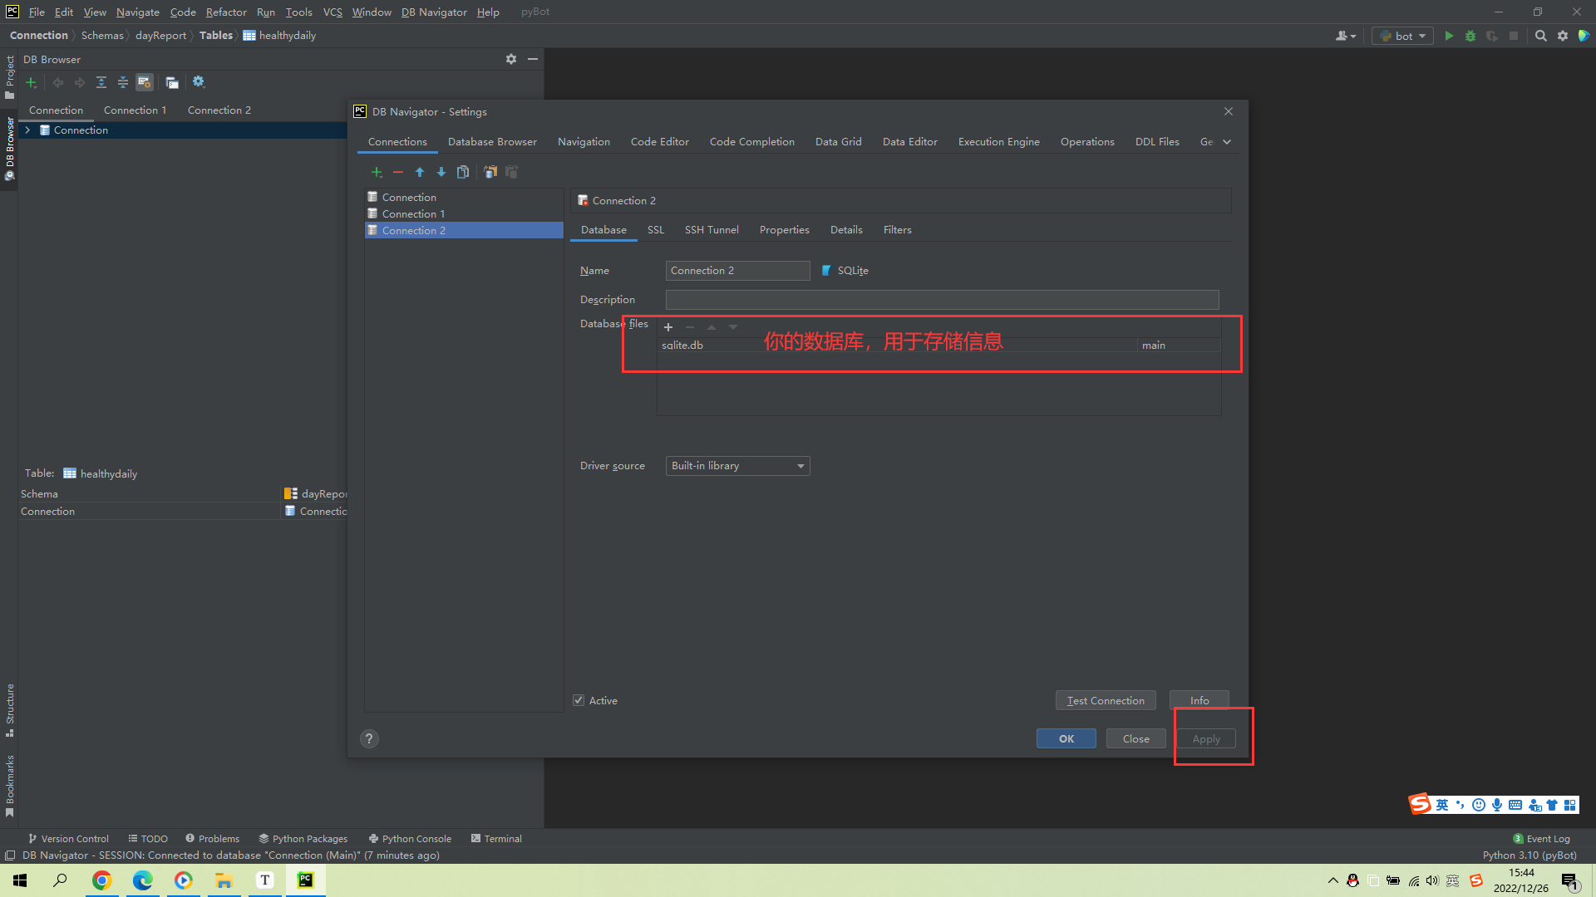The height and width of the screenshot is (897, 1596).
Task: Expand all nodes in DB Browser toolbar
Action: coord(101,82)
